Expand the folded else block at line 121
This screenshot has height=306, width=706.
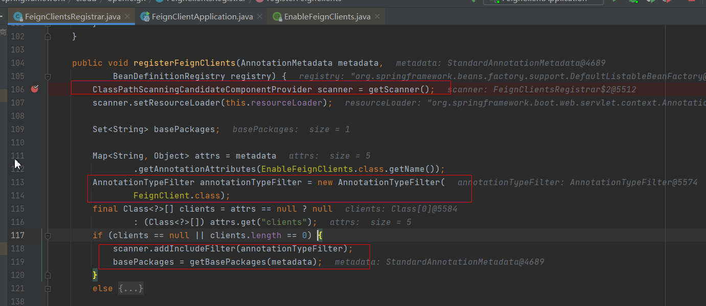[48, 289]
